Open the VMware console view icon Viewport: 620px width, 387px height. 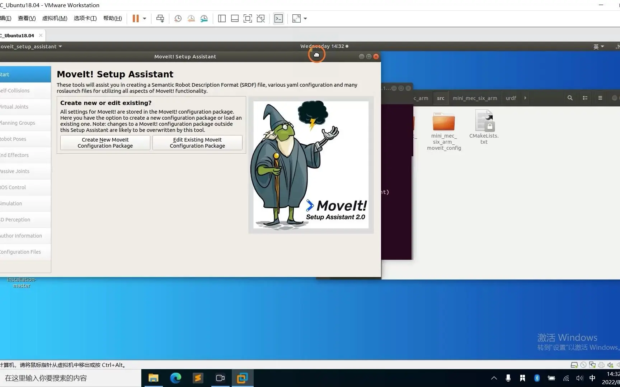point(278,19)
